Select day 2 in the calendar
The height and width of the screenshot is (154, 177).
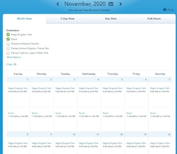[42, 79]
